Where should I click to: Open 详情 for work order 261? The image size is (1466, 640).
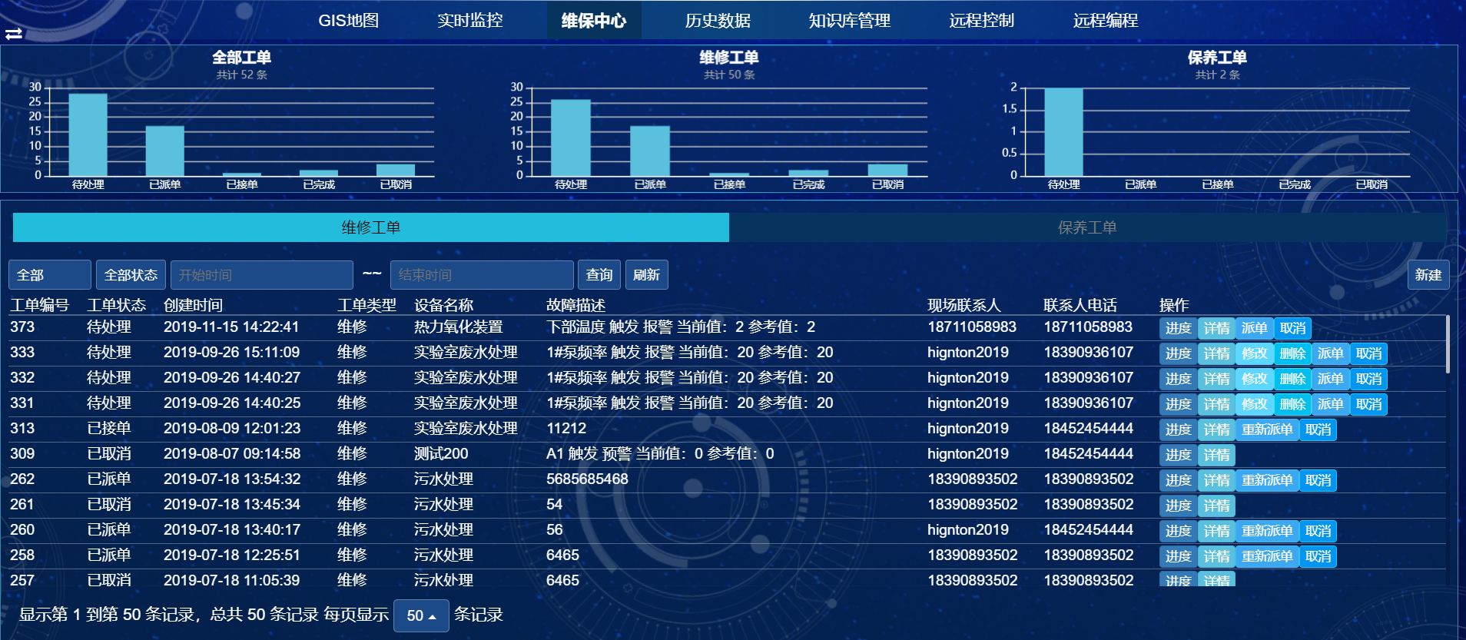tap(1216, 506)
